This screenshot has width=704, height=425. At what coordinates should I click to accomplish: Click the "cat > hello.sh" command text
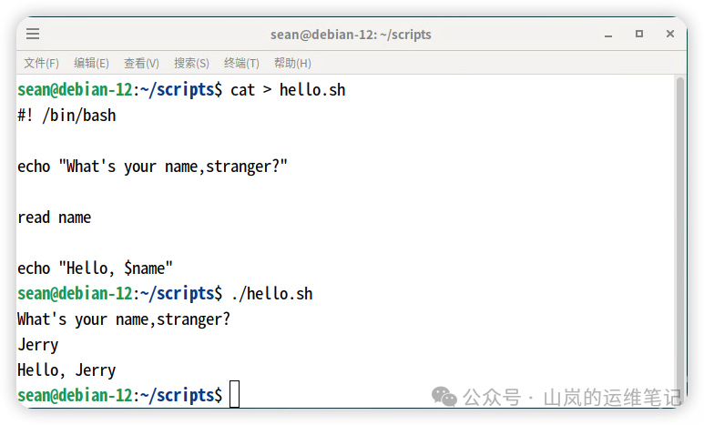click(288, 90)
